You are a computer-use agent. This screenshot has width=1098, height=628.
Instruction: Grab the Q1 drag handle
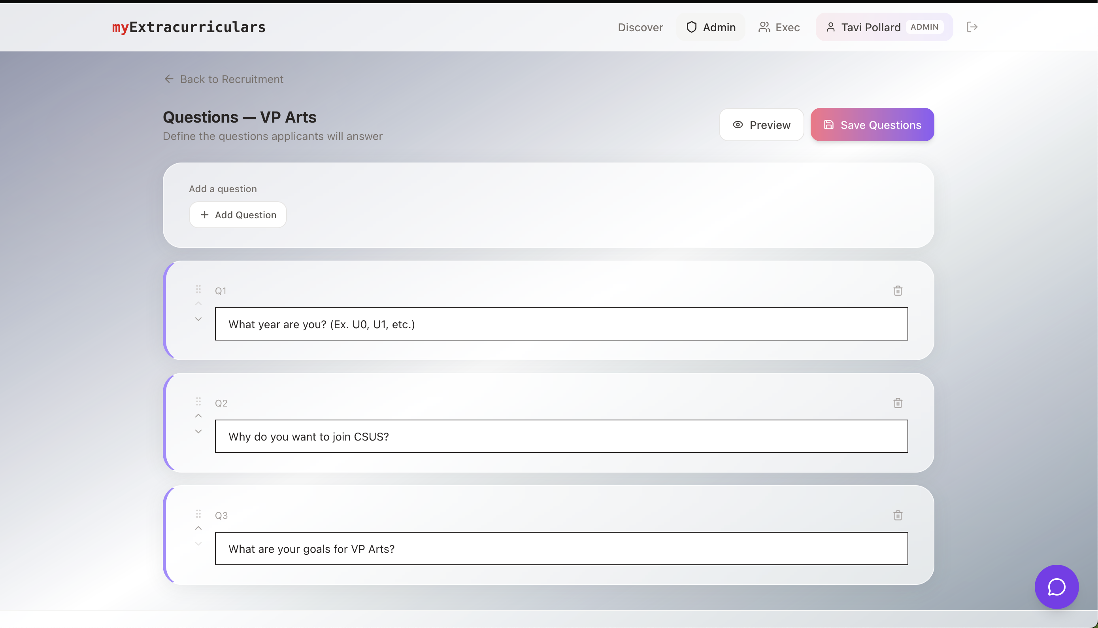point(198,289)
